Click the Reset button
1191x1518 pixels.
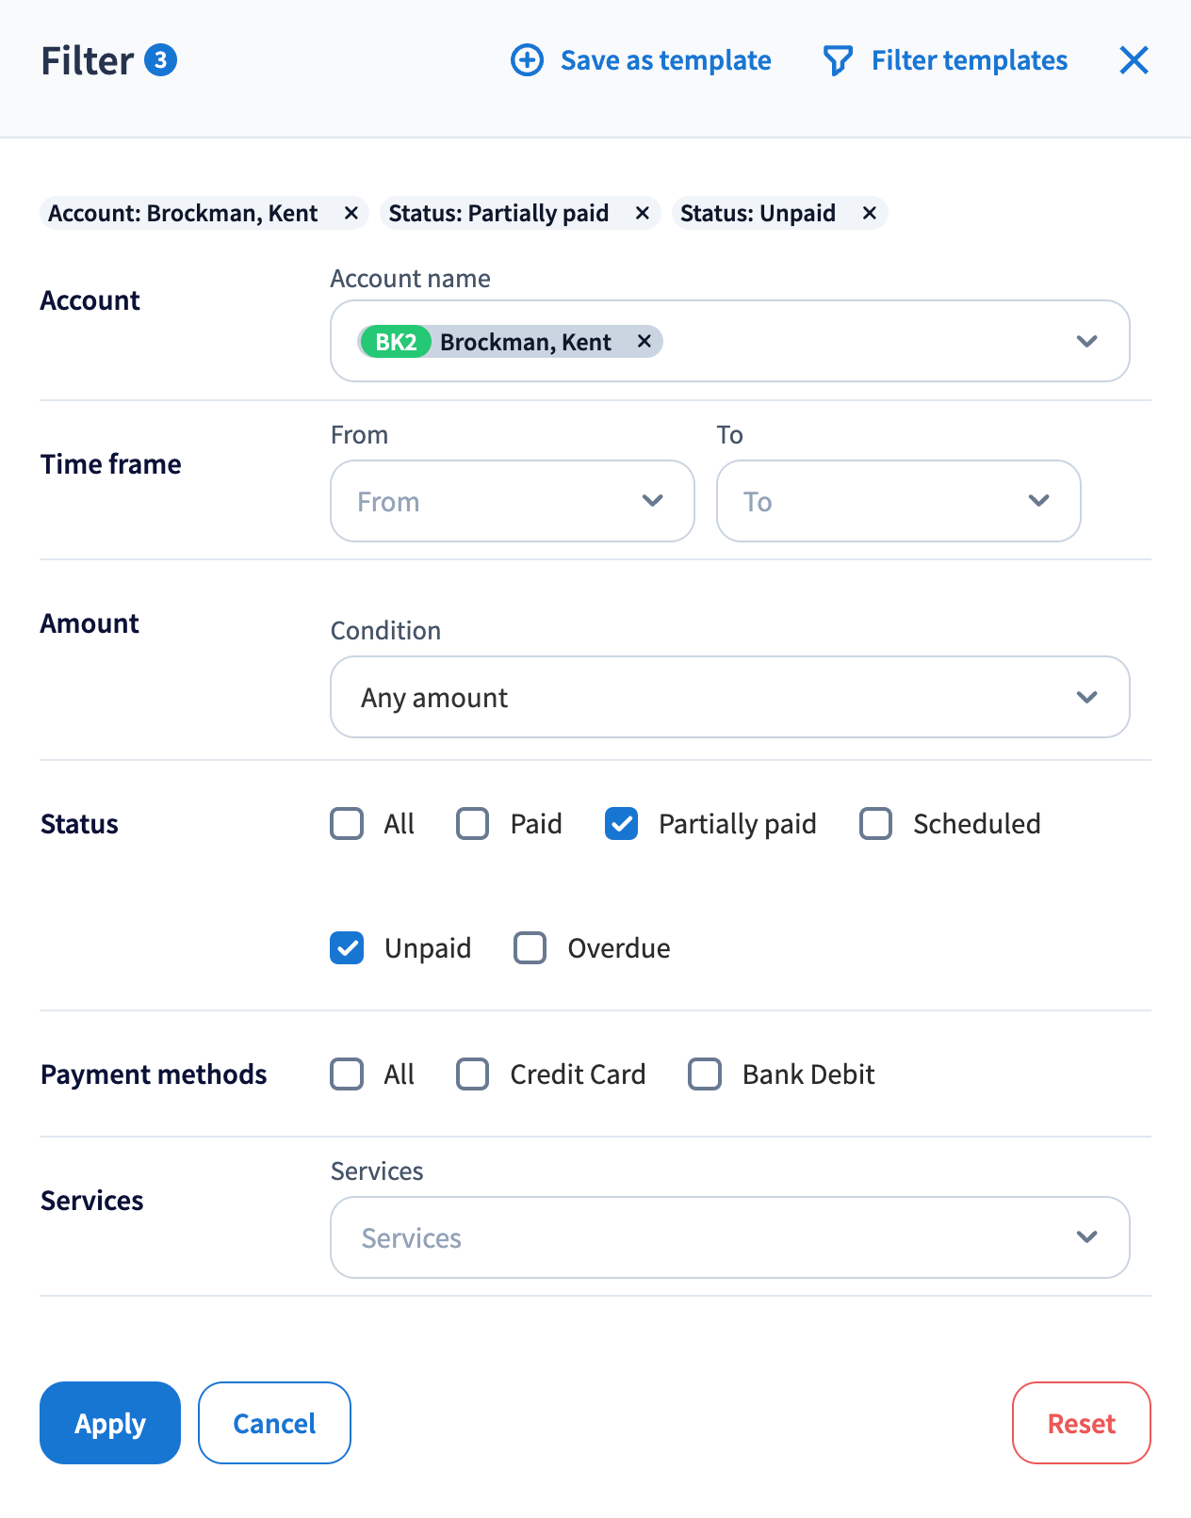point(1081,1423)
